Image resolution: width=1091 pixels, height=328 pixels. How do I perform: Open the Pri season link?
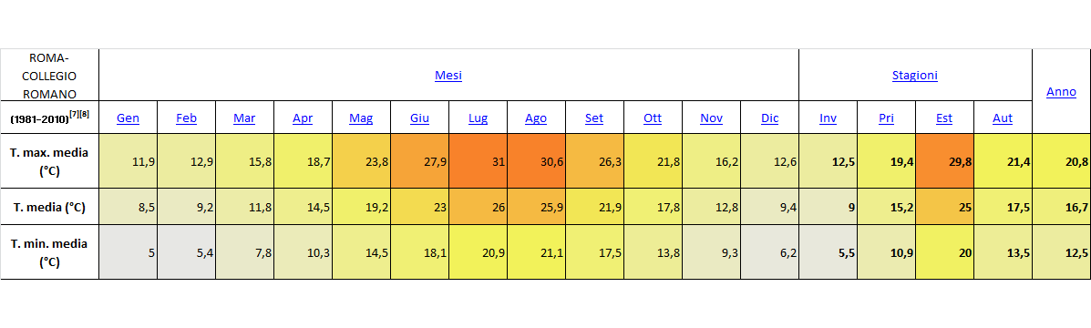(x=887, y=118)
